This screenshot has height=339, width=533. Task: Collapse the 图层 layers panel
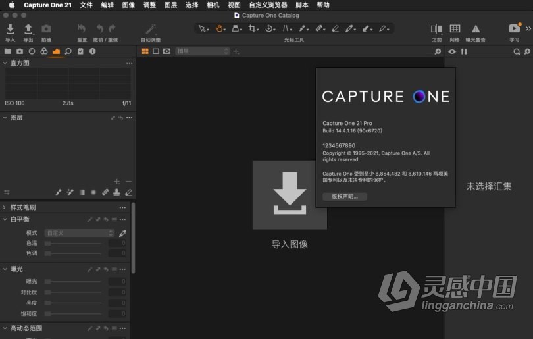(5, 118)
